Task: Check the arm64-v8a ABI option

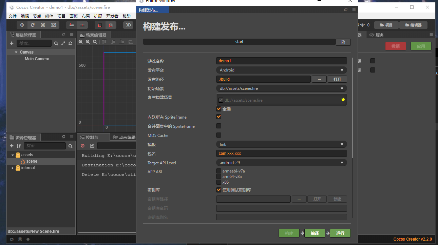Action: click(x=219, y=177)
